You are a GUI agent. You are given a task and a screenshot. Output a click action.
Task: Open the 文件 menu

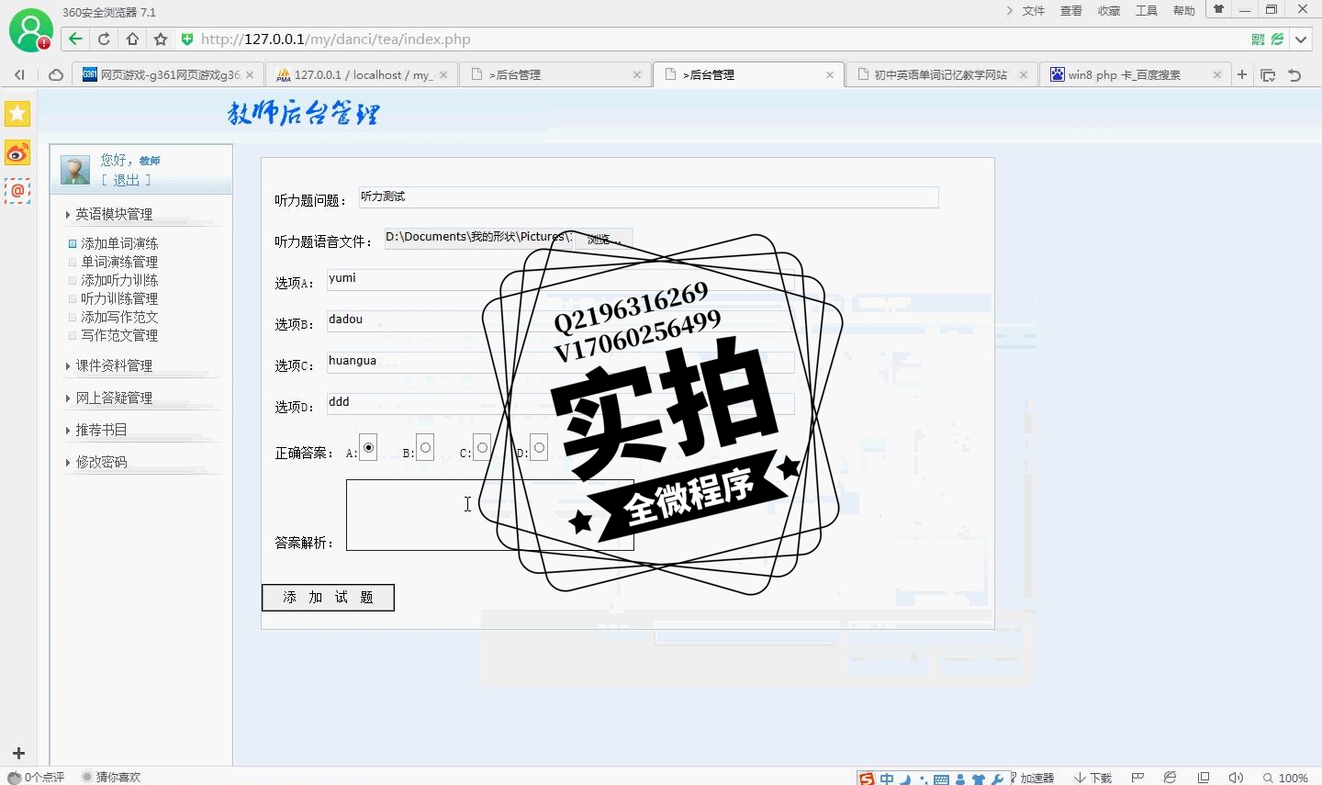tap(1034, 11)
